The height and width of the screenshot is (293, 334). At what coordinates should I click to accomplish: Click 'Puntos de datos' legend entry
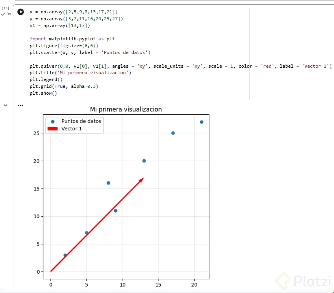[81, 121]
